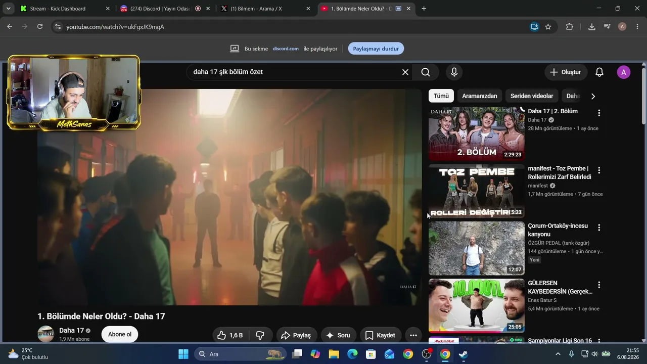Open the Oluştur create menu
This screenshot has height=364, width=647.
(566, 72)
